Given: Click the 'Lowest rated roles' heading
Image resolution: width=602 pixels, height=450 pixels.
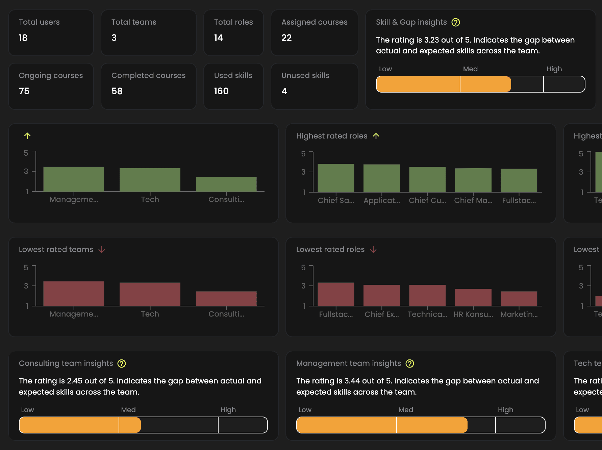Looking at the screenshot, I should click(330, 250).
